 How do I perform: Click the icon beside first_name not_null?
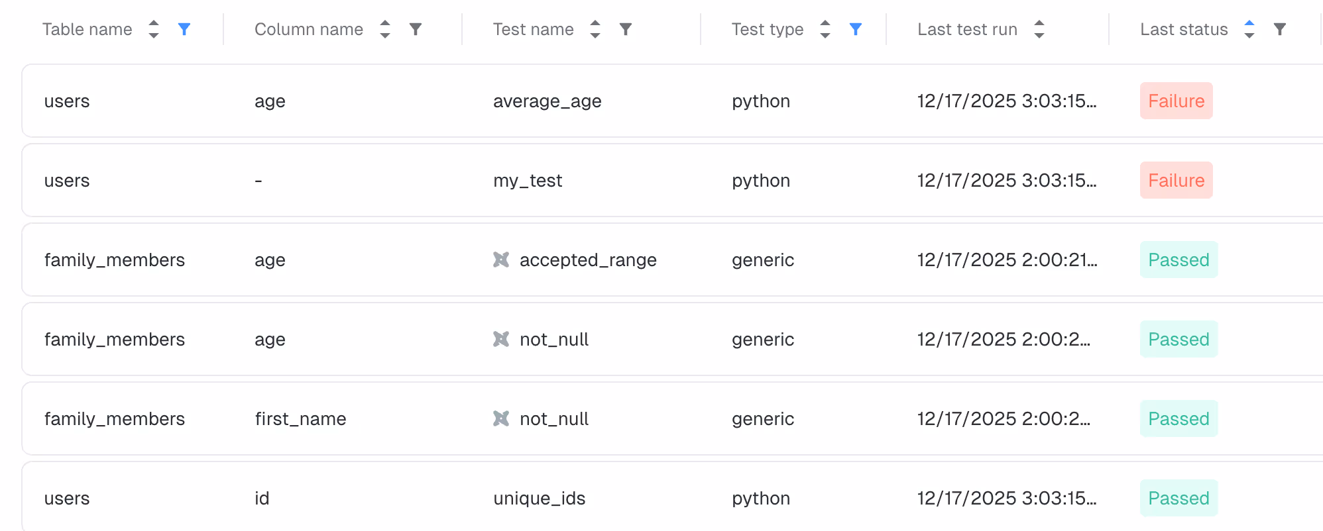(501, 418)
